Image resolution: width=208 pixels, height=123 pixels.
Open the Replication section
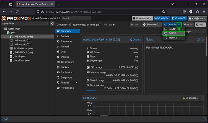tap(68, 72)
